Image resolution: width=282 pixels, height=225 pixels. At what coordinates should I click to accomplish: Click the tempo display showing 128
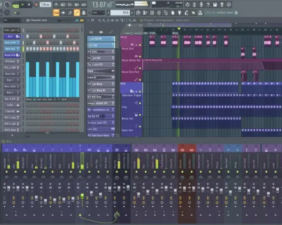pyautogui.click(x=45, y=5)
